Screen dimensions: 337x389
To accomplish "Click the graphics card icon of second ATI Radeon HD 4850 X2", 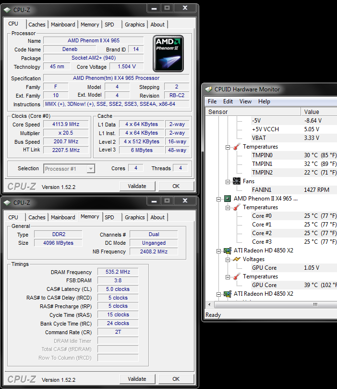I will coord(228,294).
